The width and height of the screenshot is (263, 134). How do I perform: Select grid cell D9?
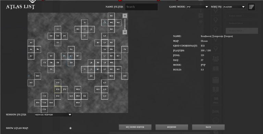coord(51,69)
